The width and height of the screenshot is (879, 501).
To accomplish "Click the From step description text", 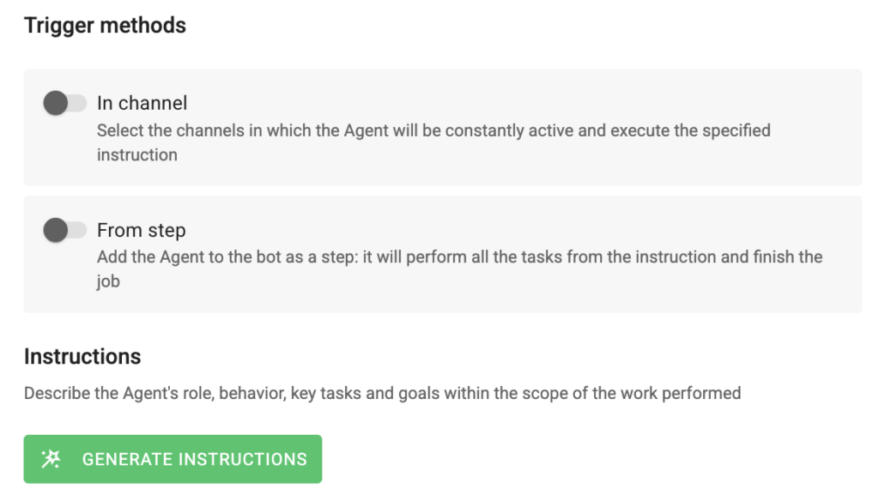I will click(x=459, y=257).
